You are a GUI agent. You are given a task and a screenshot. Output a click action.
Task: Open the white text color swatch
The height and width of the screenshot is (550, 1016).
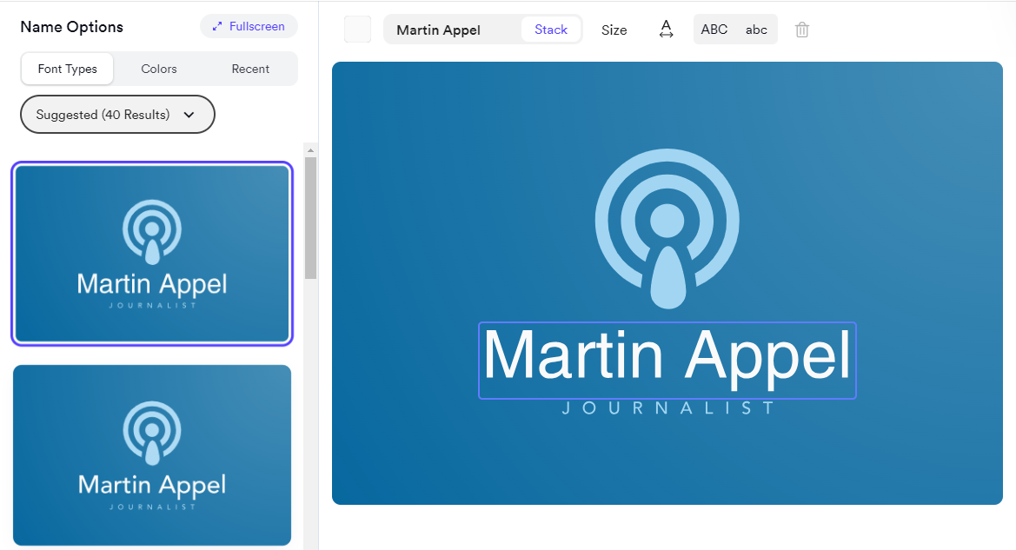click(x=357, y=30)
